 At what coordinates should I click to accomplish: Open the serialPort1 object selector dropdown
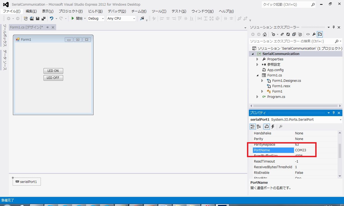pos(341,120)
